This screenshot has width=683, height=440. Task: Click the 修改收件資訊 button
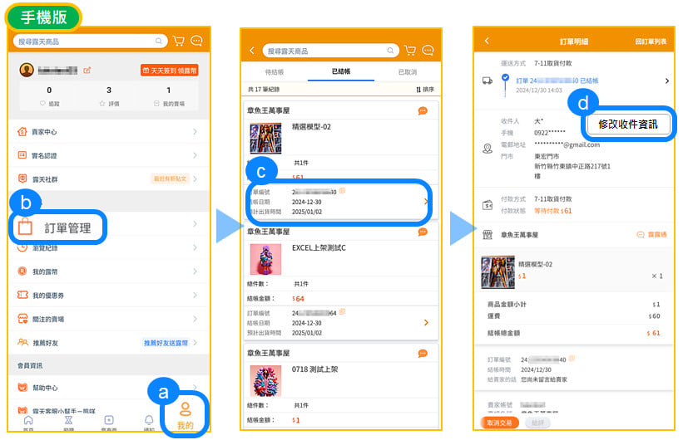click(x=627, y=125)
